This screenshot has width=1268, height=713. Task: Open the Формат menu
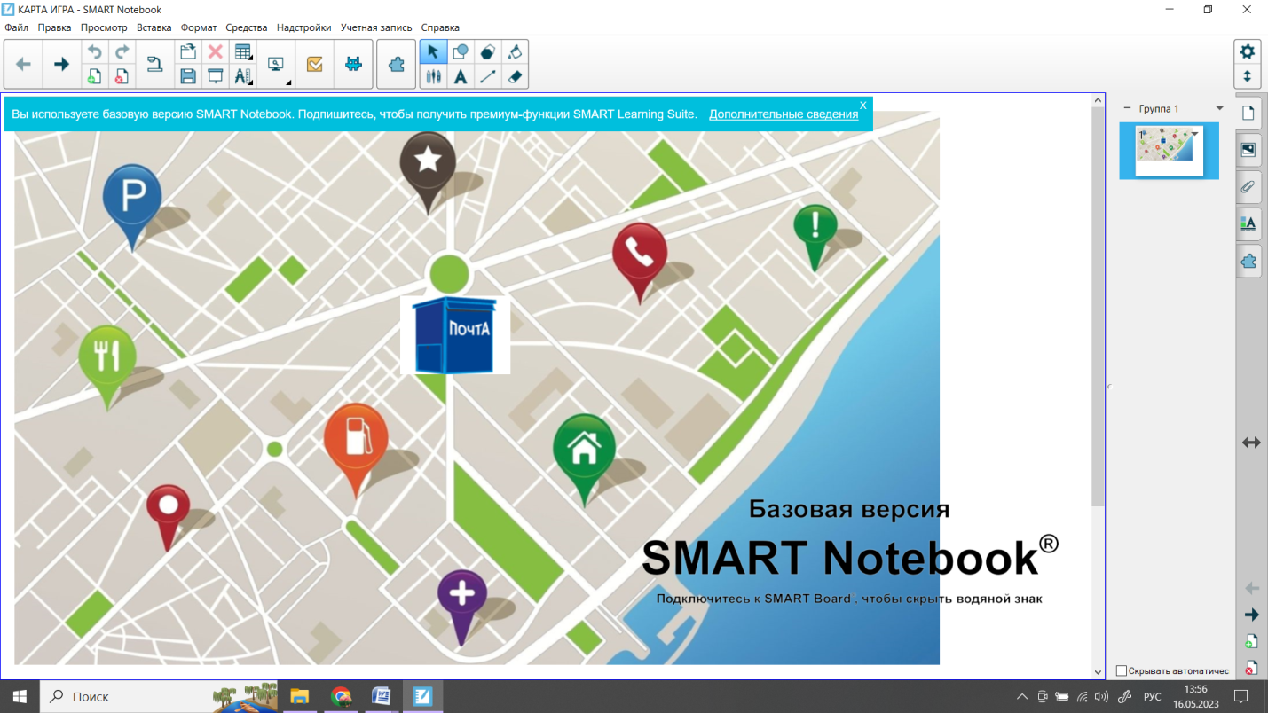pos(199,27)
